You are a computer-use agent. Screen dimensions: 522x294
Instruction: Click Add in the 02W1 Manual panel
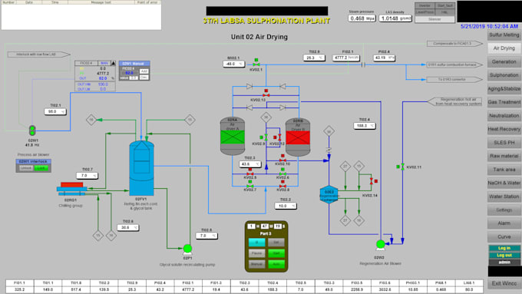[144, 71]
